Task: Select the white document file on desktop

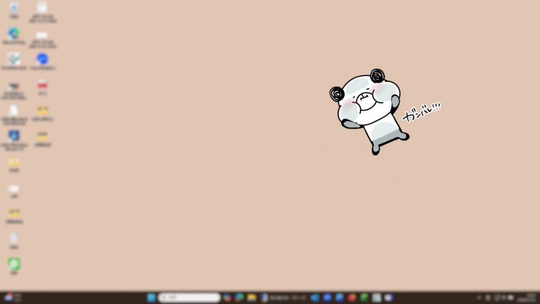Action: 14,239
